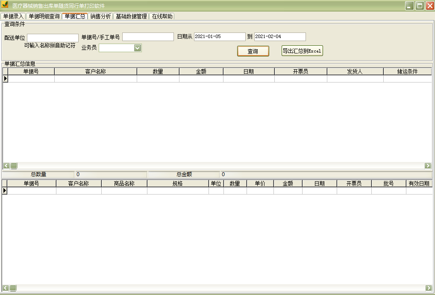The width and height of the screenshot is (435, 295).
Task: Click the summary table horizontal scrollbar thumb
Action: (14, 166)
